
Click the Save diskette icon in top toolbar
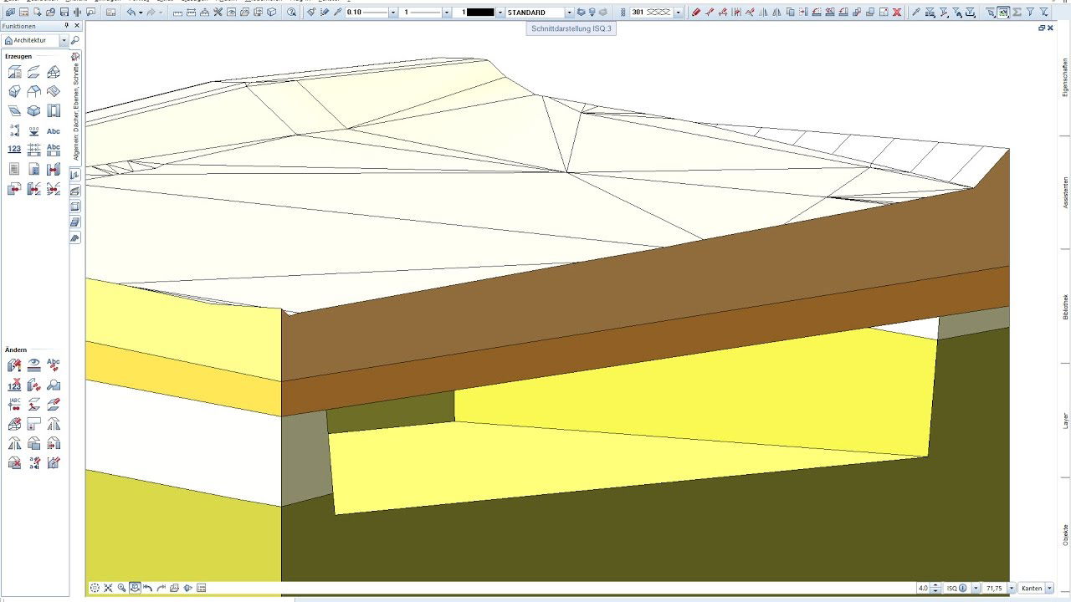pyautogui.click(x=64, y=13)
